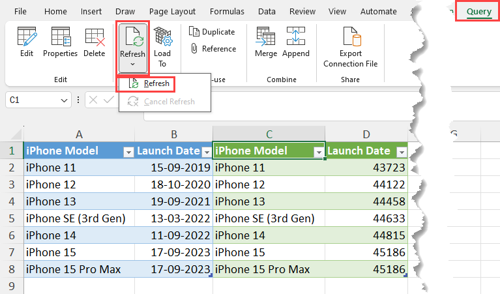Screen dimensions: 500x294
Task: Select row 2 header
Action: click(12, 168)
